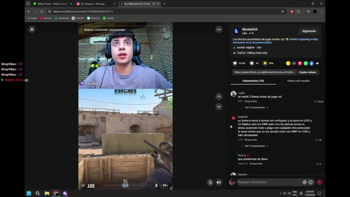Click the likstwitch username text
This screenshot has width=350, height=197.
tap(250, 29)
